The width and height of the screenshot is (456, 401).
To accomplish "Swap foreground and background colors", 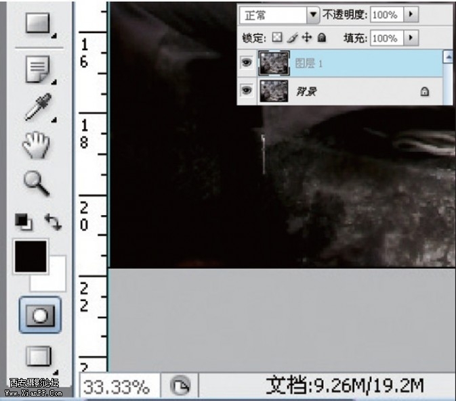I will point(52,221).
